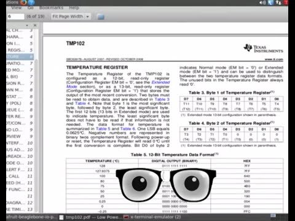Open the Bookmarks menu
Image resolution: width=295 pixels, height=221 pixels.
[51, 8]
